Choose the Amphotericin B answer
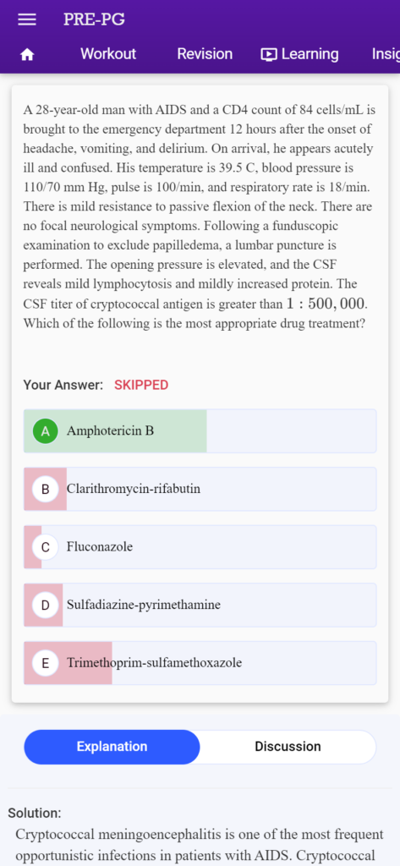Viewport: 400px width, 866px height. pos(200,431)
